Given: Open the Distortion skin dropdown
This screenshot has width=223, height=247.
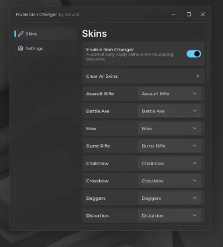Looking at the screenshot, I should click(169, 215).
